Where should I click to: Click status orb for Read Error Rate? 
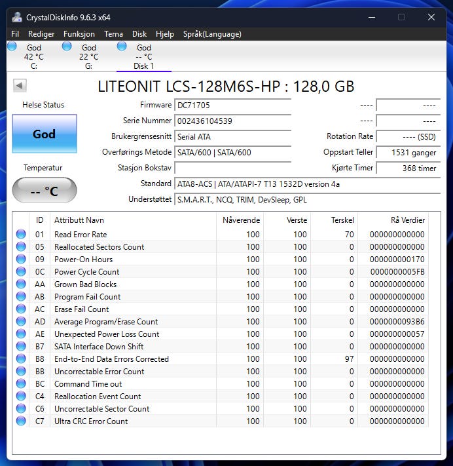(21, 235)
